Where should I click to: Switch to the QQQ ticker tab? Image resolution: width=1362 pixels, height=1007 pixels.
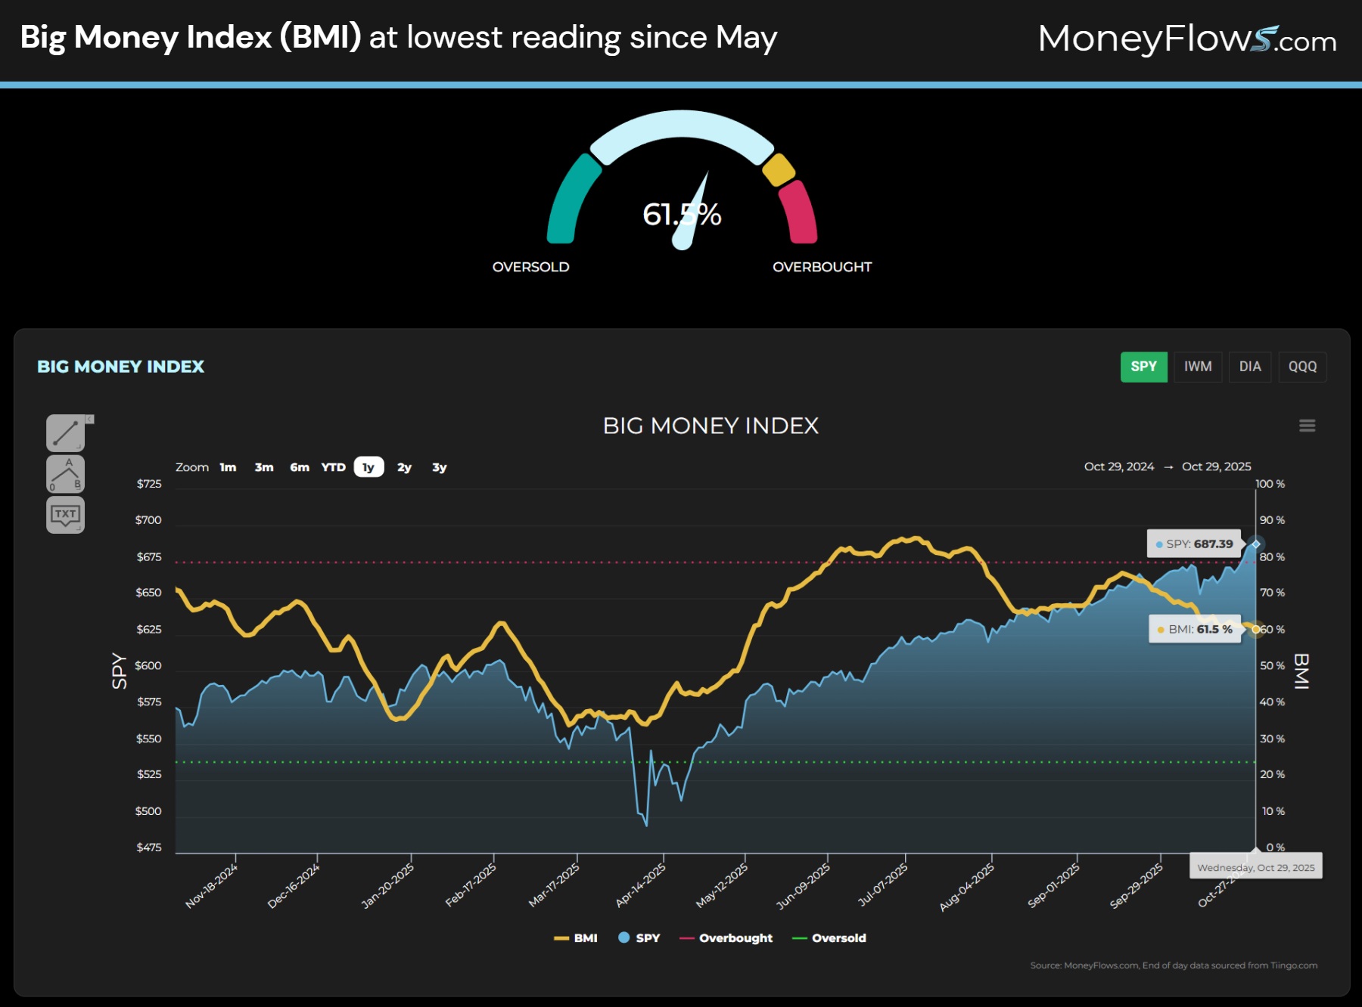point(1302,367)
